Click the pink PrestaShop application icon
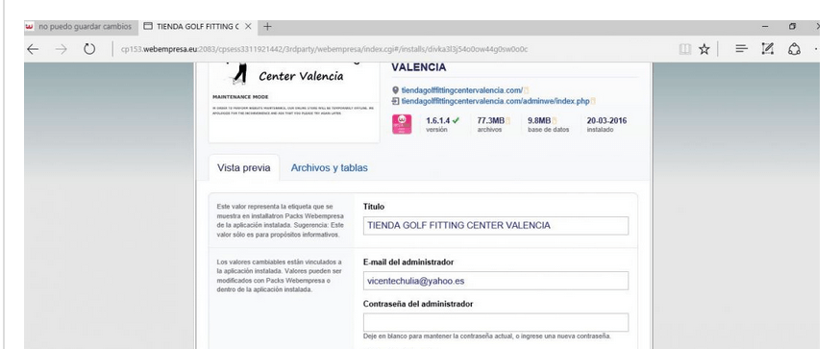The image size is (840, 349). pos(402,124)
